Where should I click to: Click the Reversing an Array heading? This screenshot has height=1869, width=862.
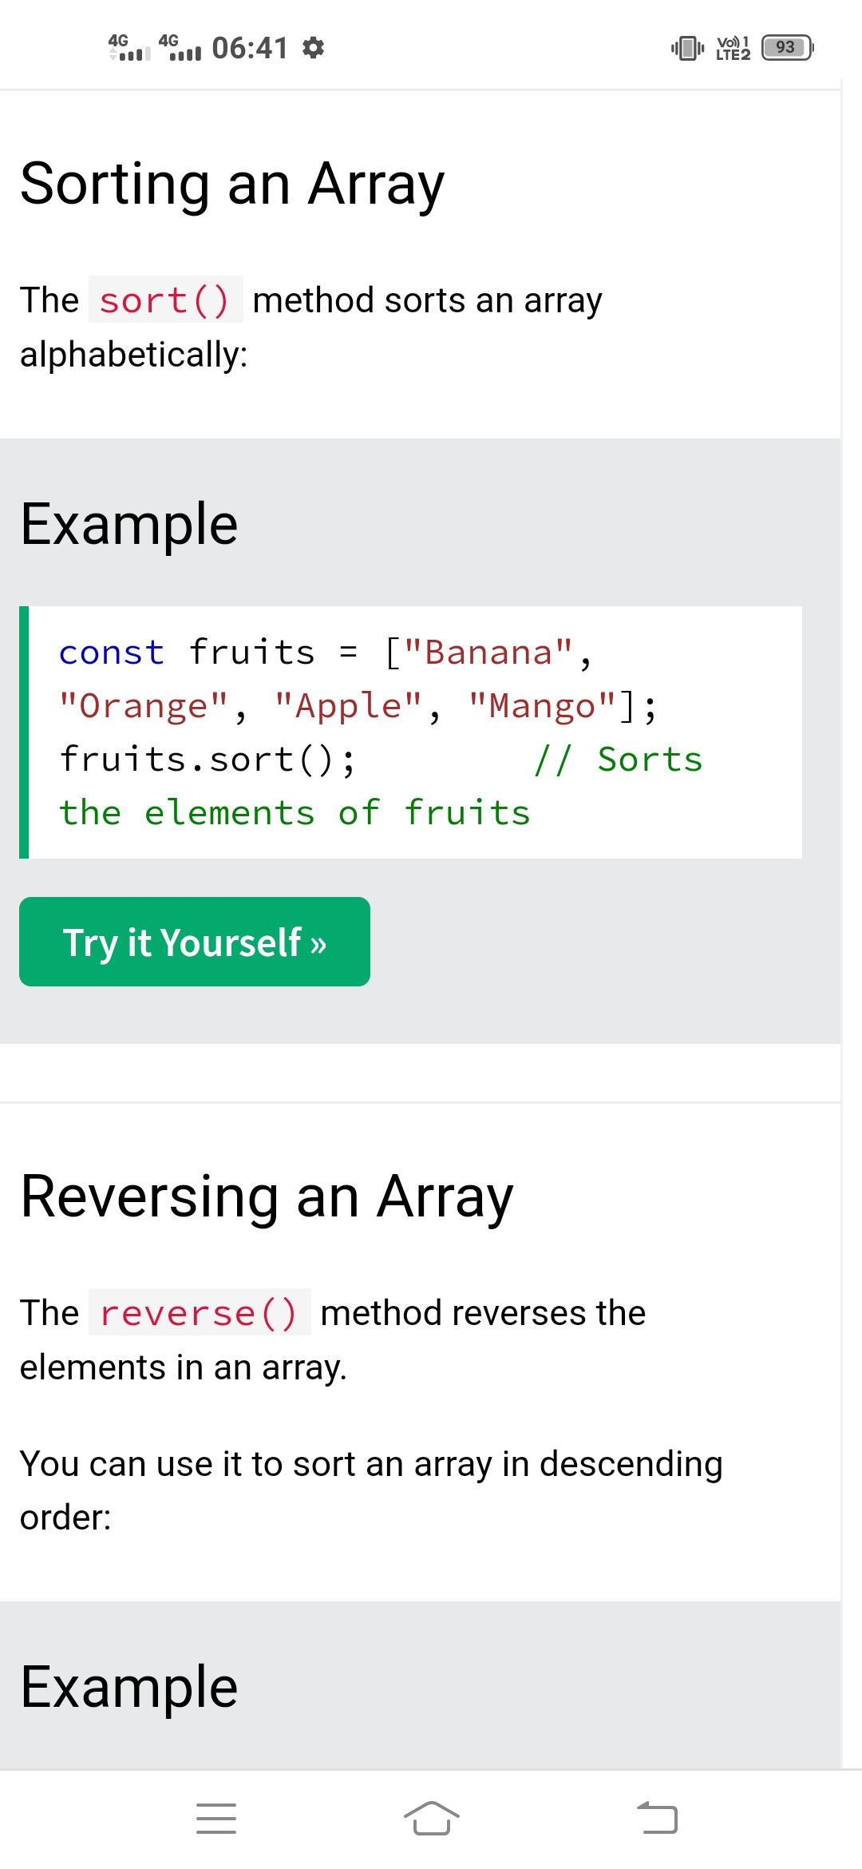267,1196
